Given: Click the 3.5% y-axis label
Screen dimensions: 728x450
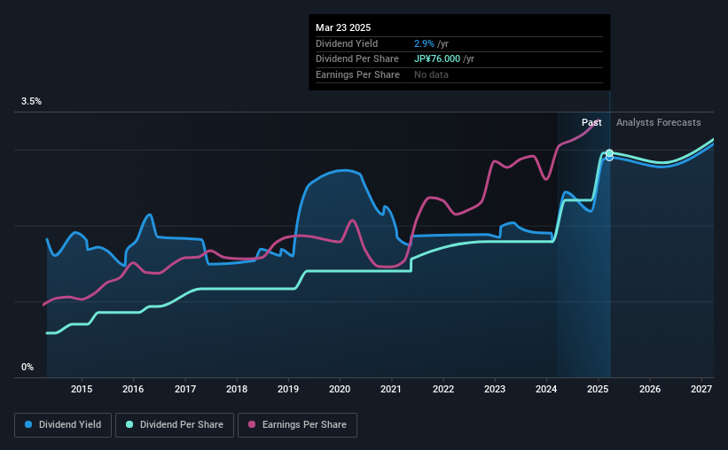Looking at the screenshot, I should point(31,101).
